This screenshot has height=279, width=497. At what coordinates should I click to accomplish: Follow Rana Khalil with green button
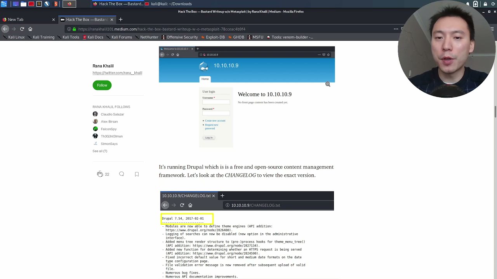102,85
